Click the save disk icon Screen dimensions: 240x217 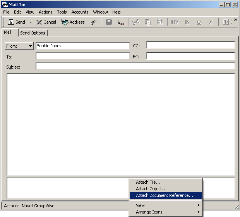(x=109, y=22)
